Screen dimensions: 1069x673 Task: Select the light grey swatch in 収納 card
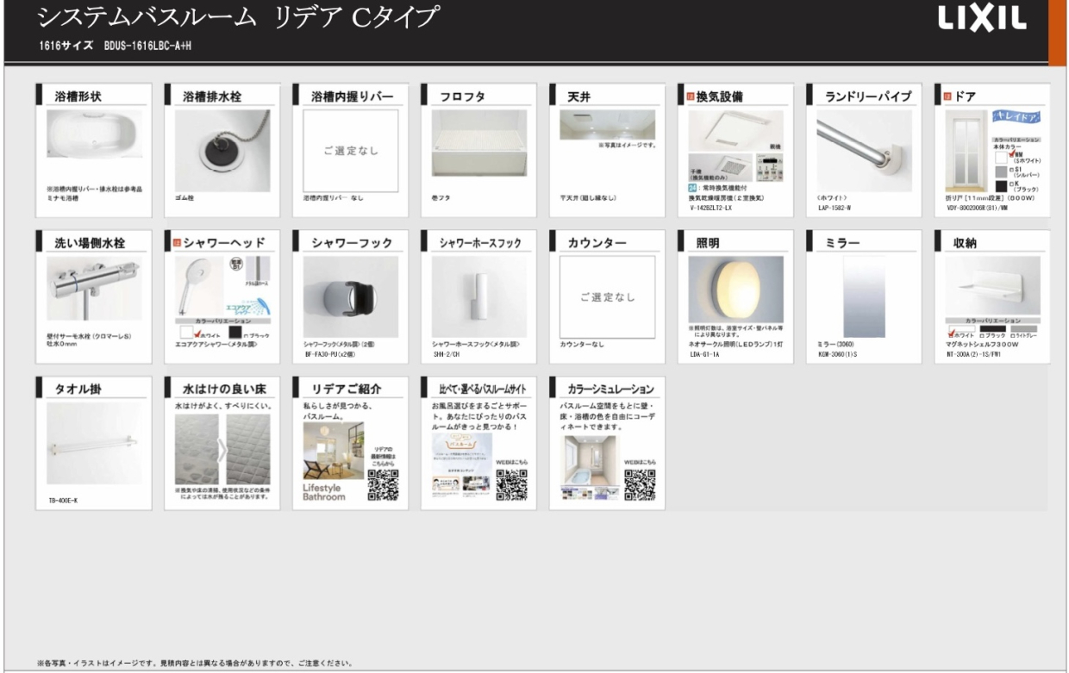click(x=1026, y=327)
